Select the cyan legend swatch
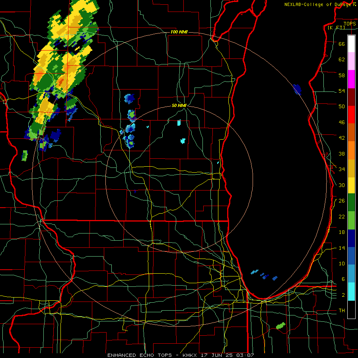Viewport: 358px width, 358px height. [x=351, y=292]
